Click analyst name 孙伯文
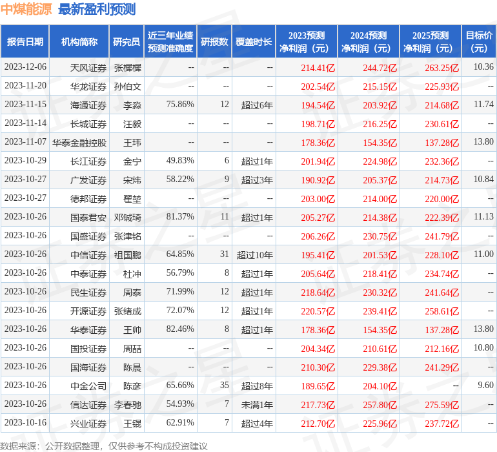497x452 pixels. [127, 87]
